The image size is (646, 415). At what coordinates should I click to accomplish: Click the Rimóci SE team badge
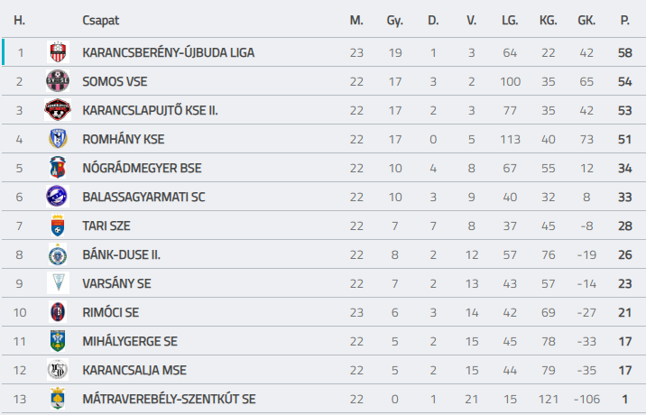pos(58,311)
